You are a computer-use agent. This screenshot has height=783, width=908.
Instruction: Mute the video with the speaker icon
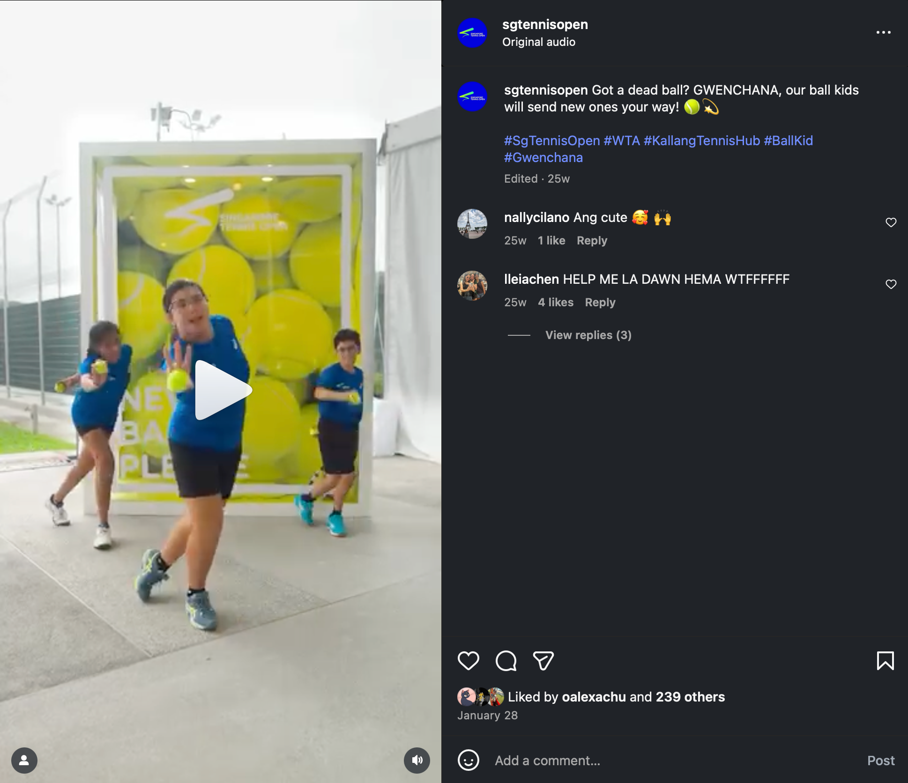coord(417,760)
